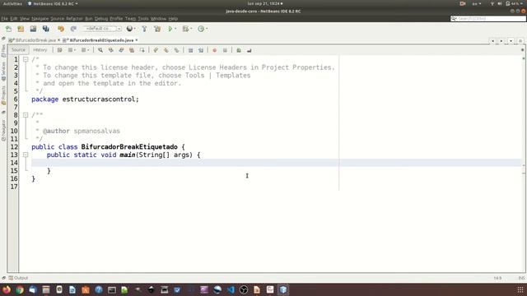Click the Comment icon in editor toolbar
527x296 pixels.
239,50
